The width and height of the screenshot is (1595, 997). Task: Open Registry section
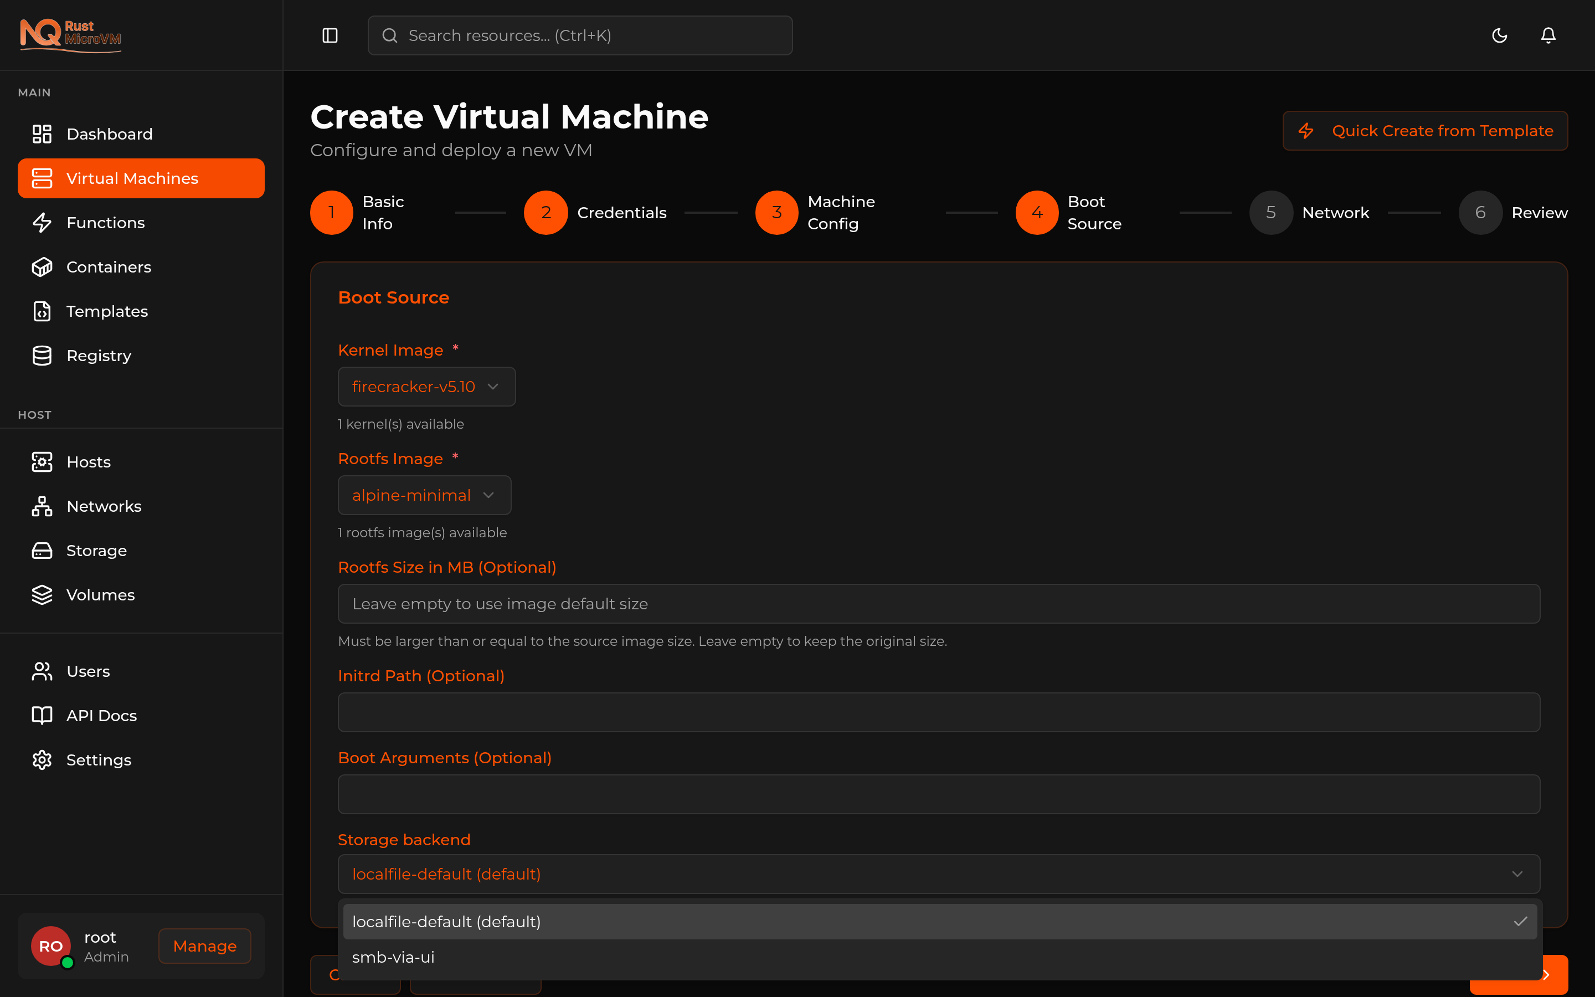point(141,356)
